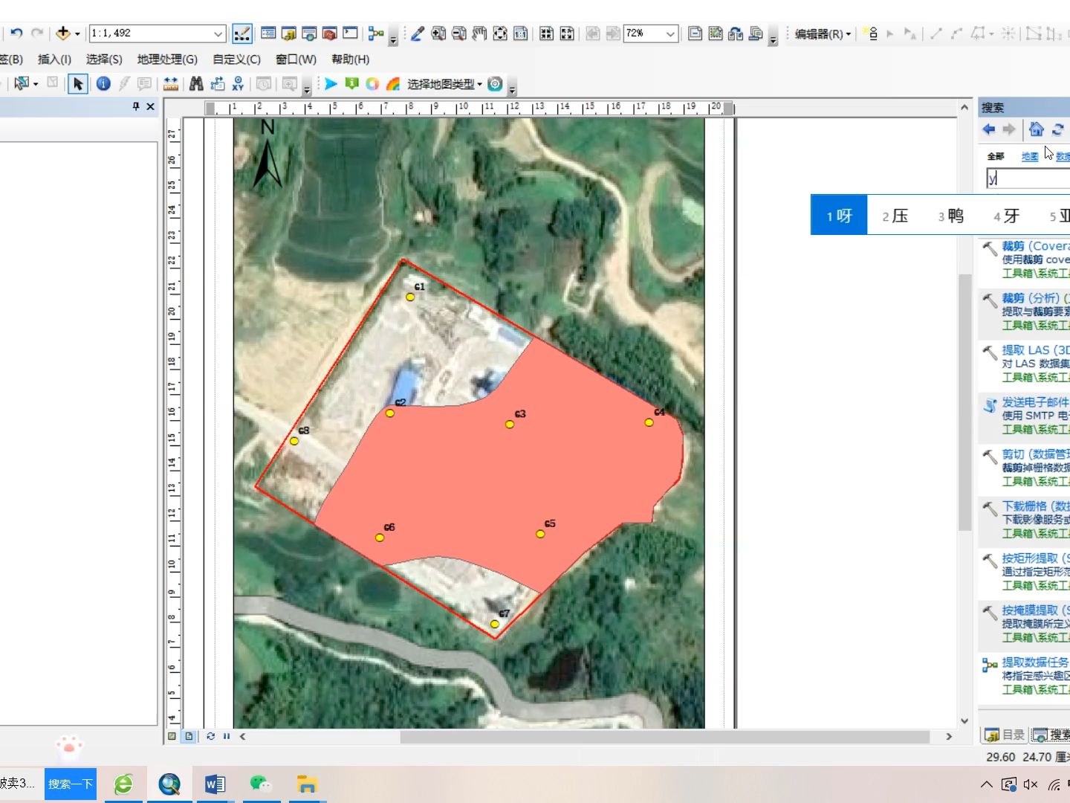Screen dimensions: 1070x803
Task: Click the Full Extent zoom icon
Action: [x=500, y=33]
